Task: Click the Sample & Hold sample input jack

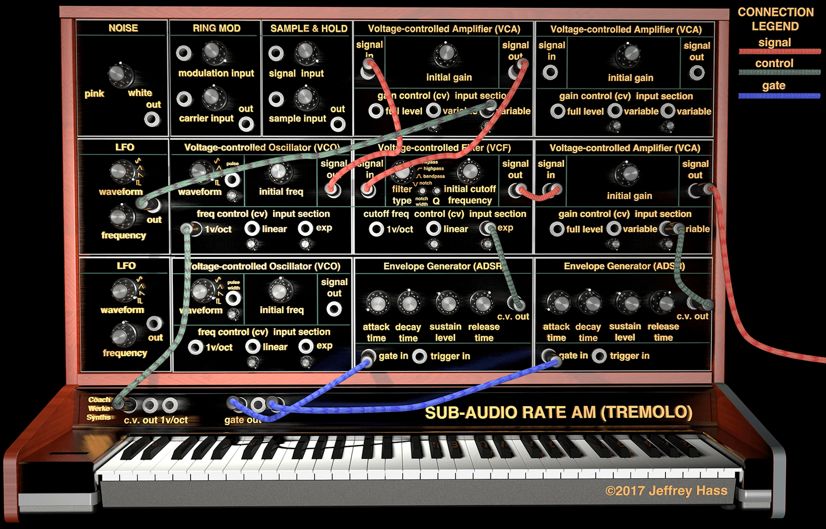Action: tap(276, 99)
